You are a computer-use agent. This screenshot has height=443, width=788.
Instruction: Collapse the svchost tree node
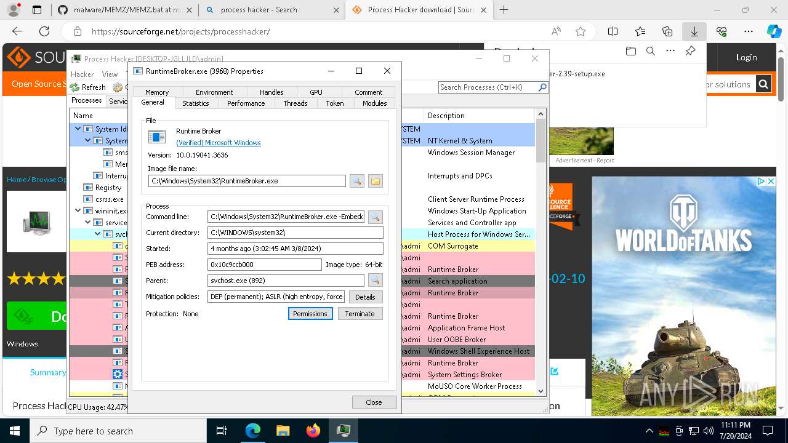coord(98,234)
